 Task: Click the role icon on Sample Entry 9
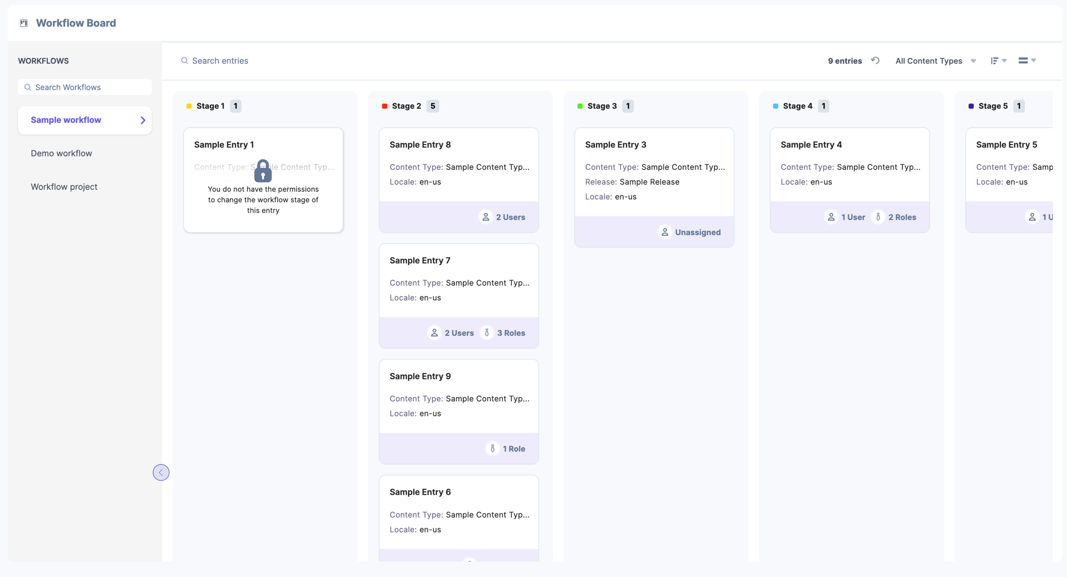pos(492,448)
